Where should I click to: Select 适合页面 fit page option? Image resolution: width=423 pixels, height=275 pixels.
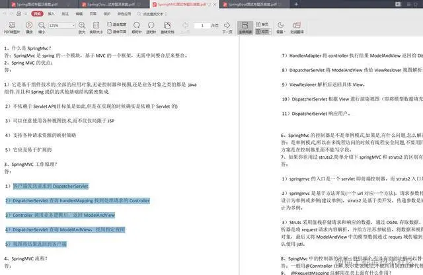[117, 31]
